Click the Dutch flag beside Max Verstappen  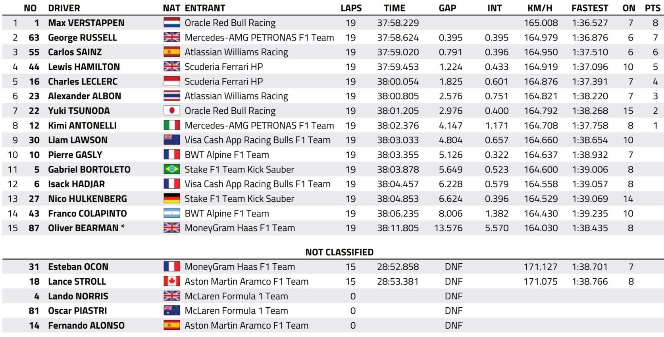tap(172, 23)
